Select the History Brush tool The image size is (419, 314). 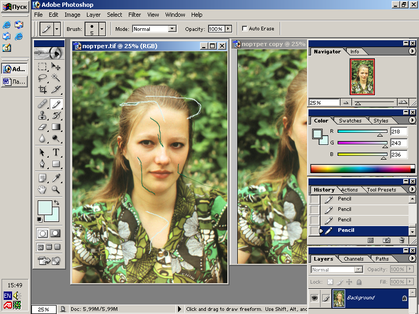(56, 115)
